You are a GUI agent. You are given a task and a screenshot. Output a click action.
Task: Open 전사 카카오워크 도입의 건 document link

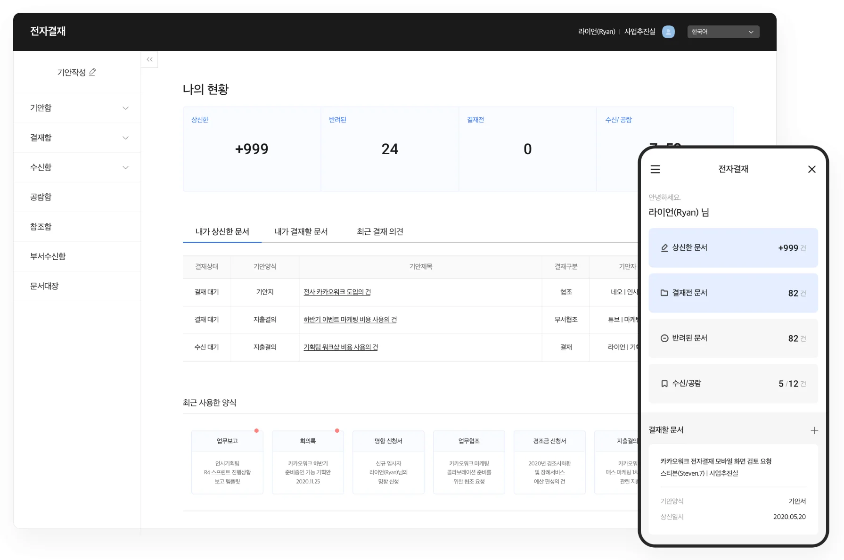(x=337, y=292)
